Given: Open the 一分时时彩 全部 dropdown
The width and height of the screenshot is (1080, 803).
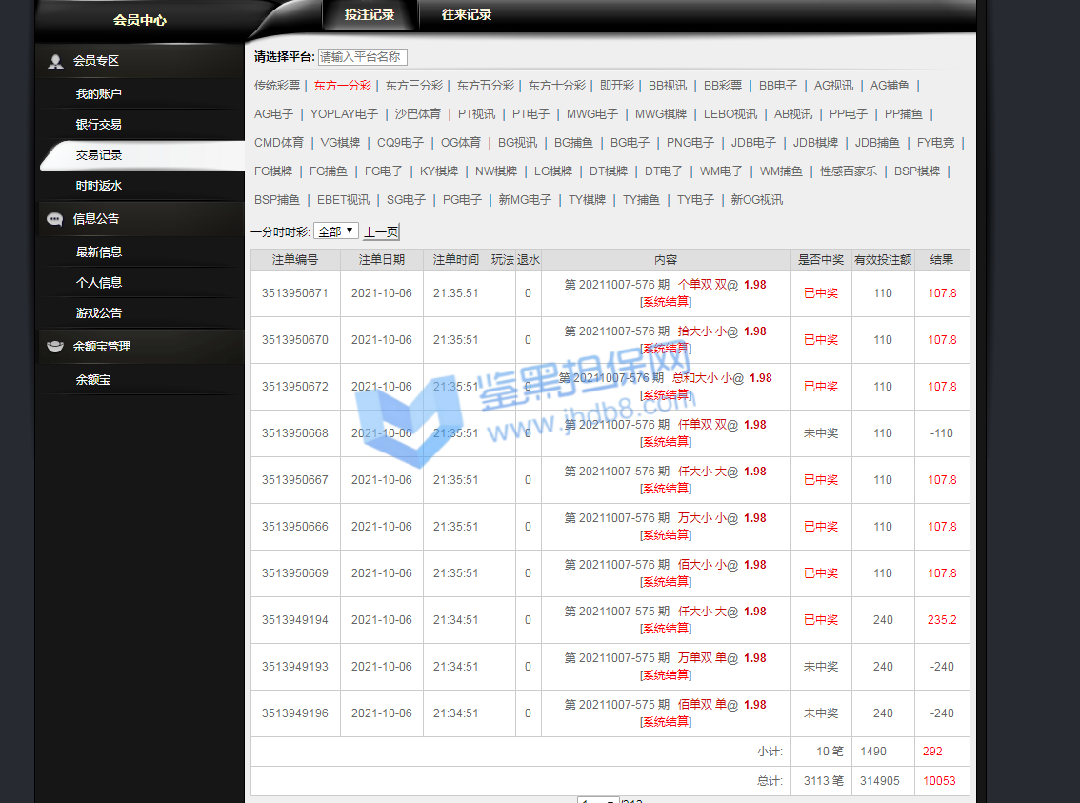Looking at the screenshot, I should (336, 231).
